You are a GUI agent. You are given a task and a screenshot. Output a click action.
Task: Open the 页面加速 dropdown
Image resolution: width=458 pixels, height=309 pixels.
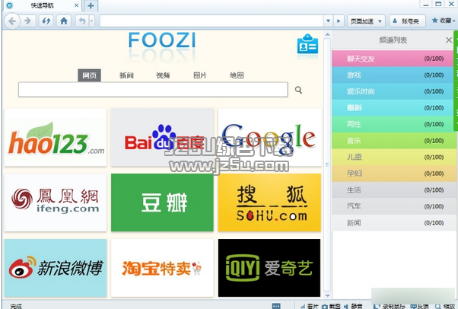pos(366,21)
